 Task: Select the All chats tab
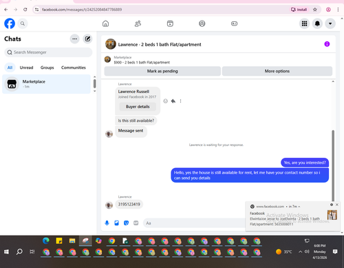(x=10, y=68)
